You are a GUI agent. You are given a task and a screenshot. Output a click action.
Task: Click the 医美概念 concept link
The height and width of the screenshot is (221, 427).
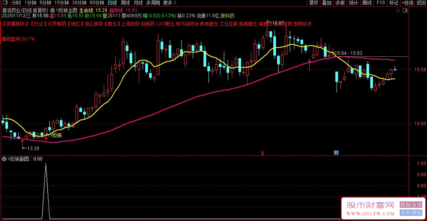pyautogui.click(x=248, y=24)
